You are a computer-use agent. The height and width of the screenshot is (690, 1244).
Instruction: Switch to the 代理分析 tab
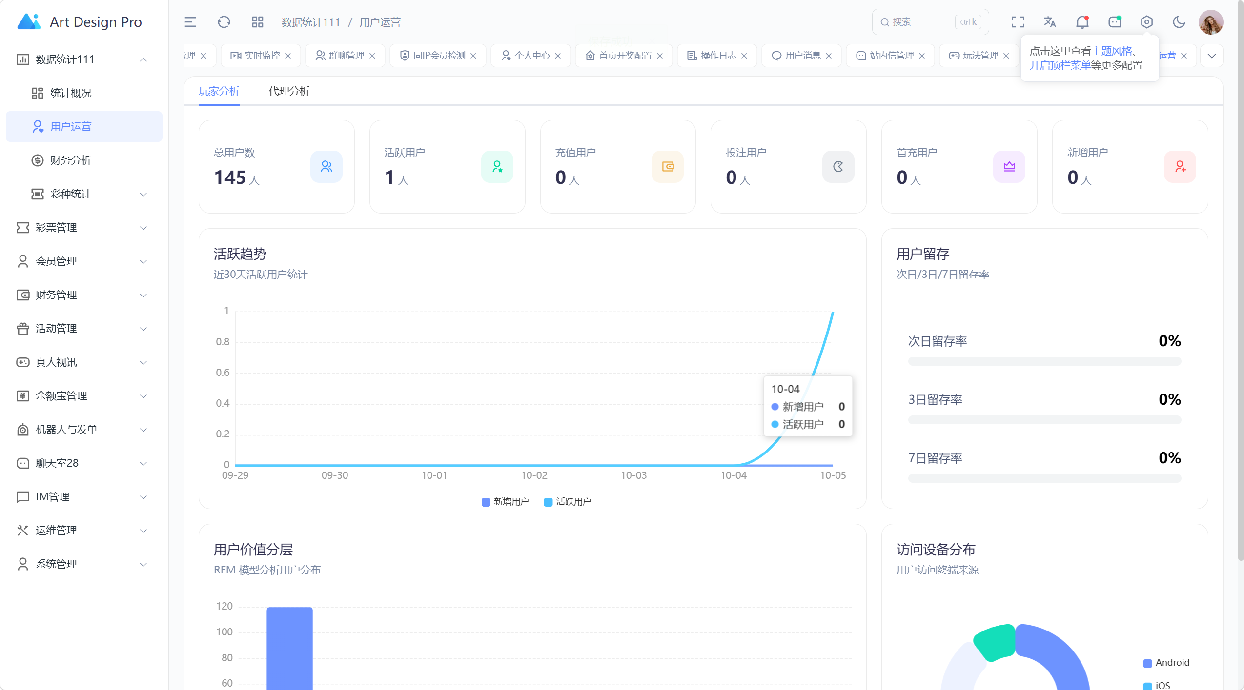(289, 91)
